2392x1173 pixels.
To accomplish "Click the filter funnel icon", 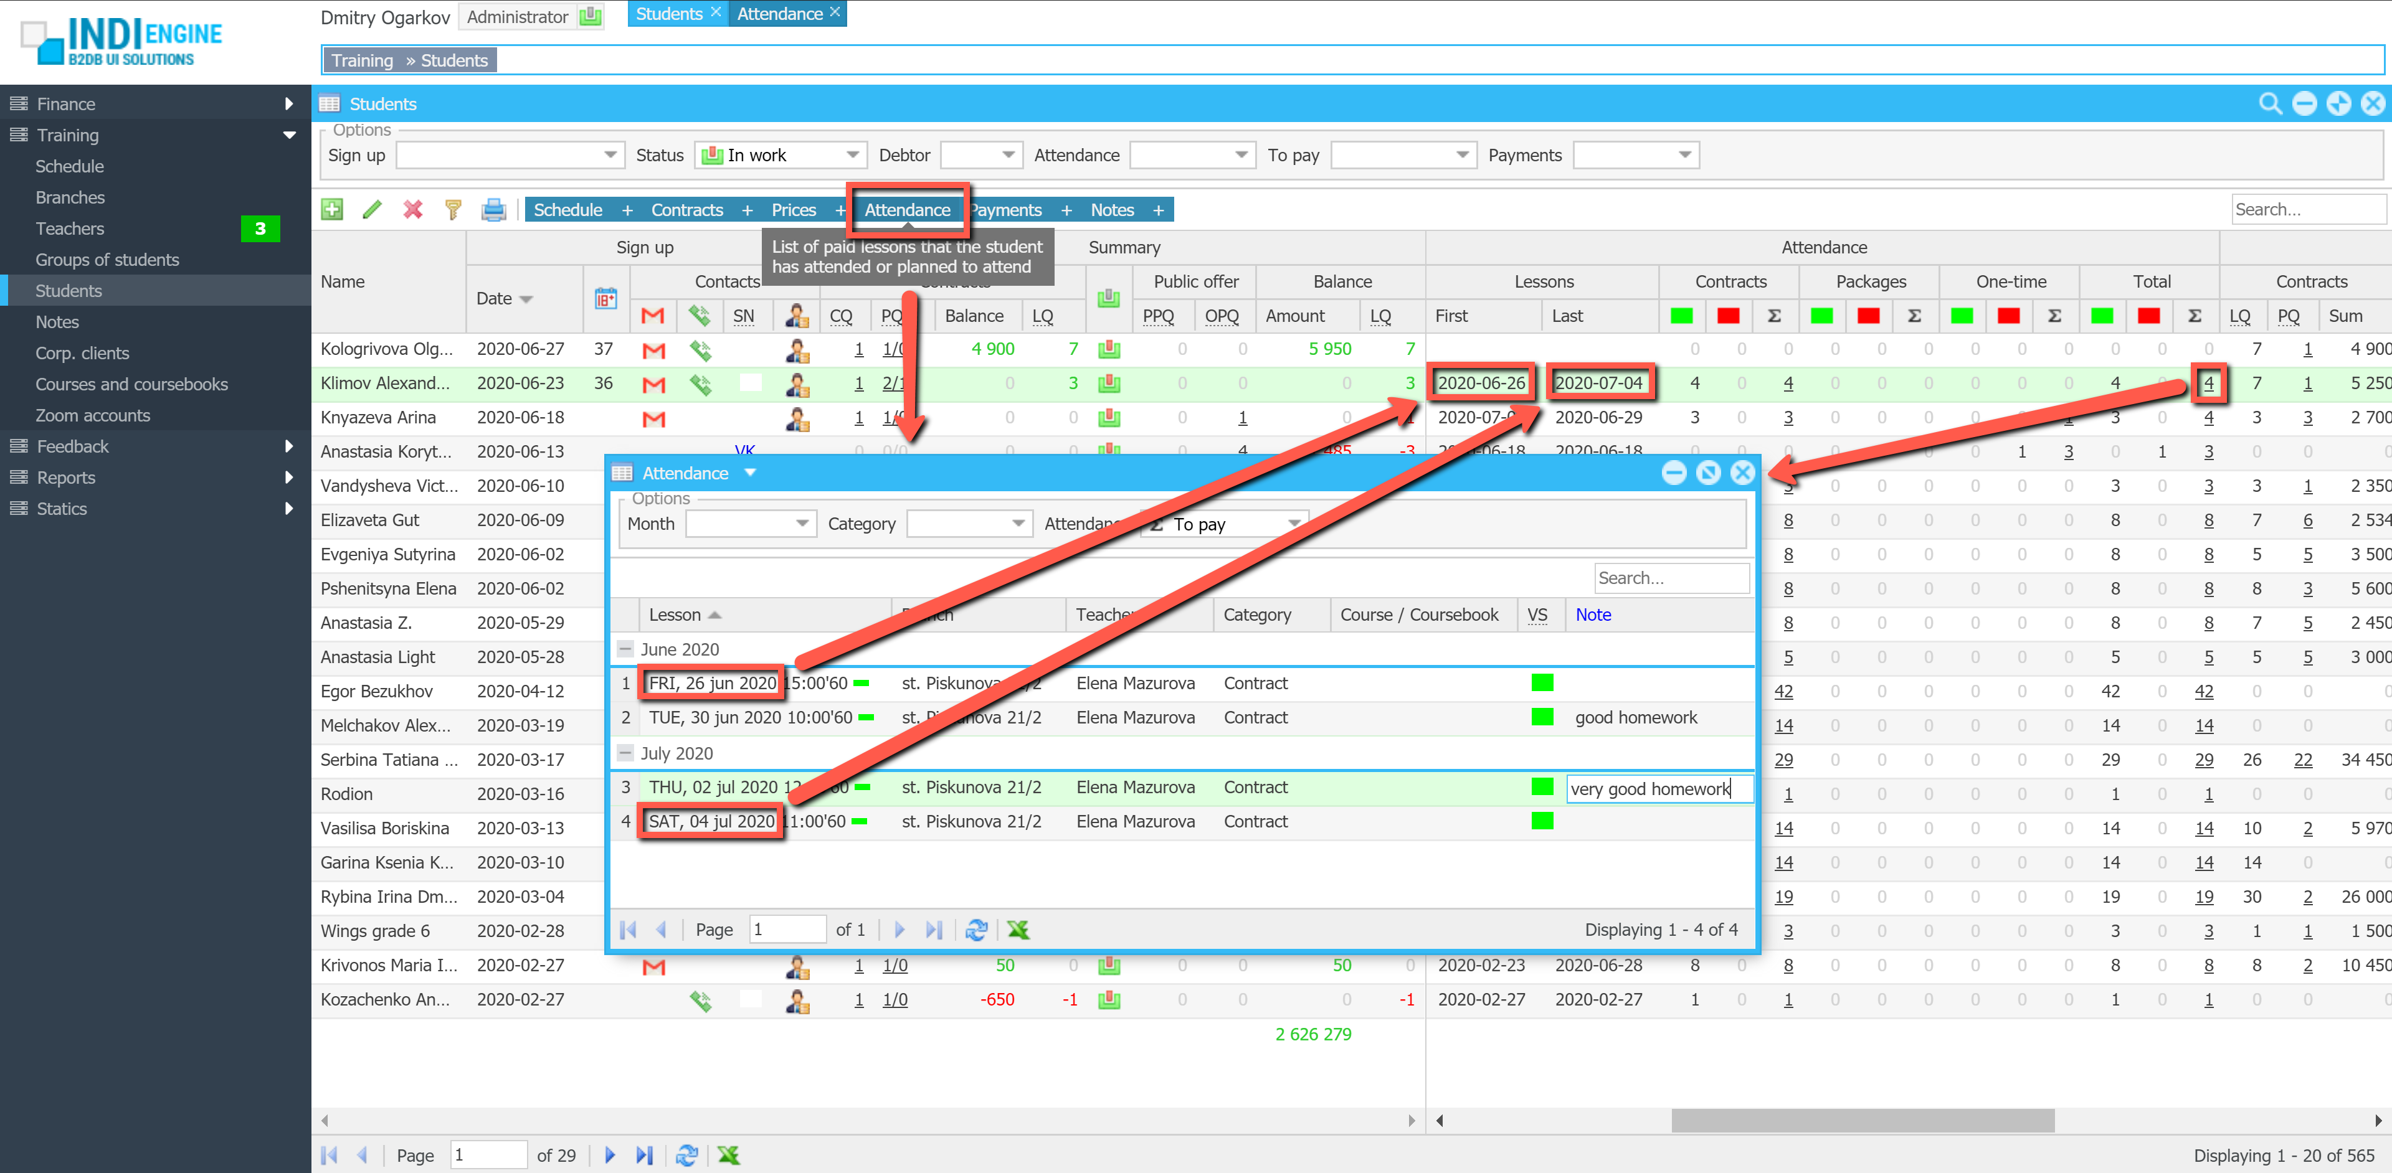I will pos(453,210).
